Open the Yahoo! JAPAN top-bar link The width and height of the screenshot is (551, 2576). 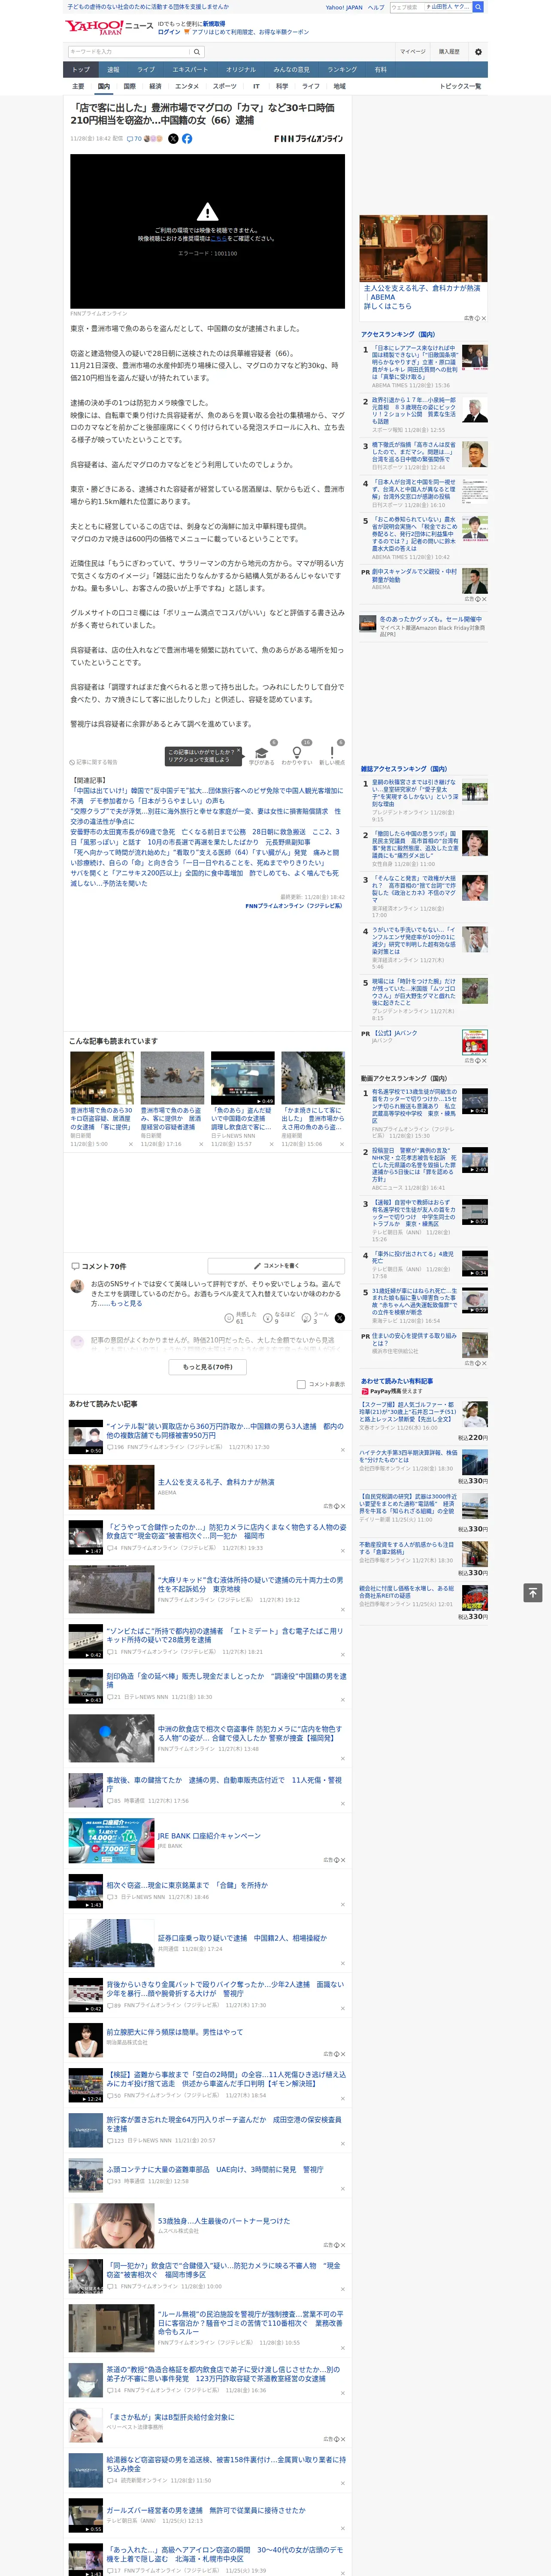point(344,7)
